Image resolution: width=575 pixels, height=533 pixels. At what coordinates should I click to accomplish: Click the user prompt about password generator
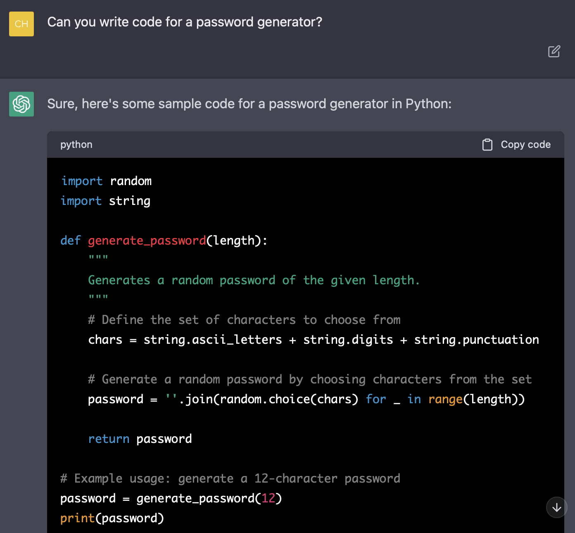[185, 22]
